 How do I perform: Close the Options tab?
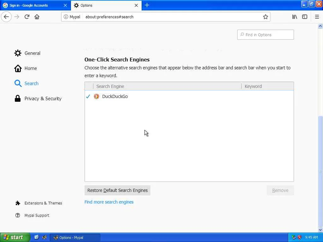pyautogui.click(x=136, y=5)
